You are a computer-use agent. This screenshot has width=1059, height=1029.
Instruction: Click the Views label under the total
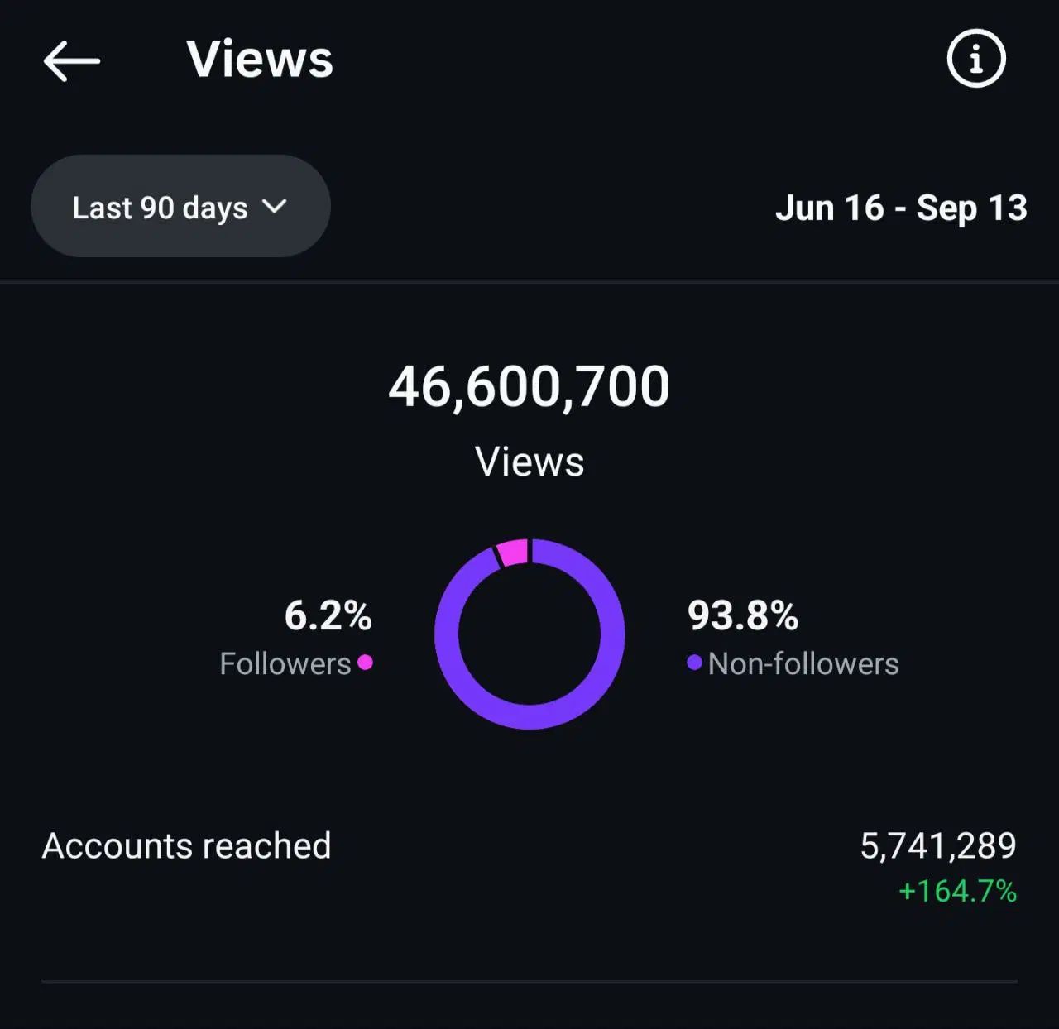(x=529, y=462)
